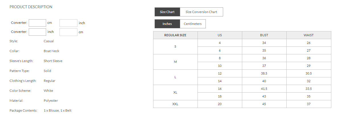Click the second converter cm output field
The image size is (339, 119).
click(68, 32)
